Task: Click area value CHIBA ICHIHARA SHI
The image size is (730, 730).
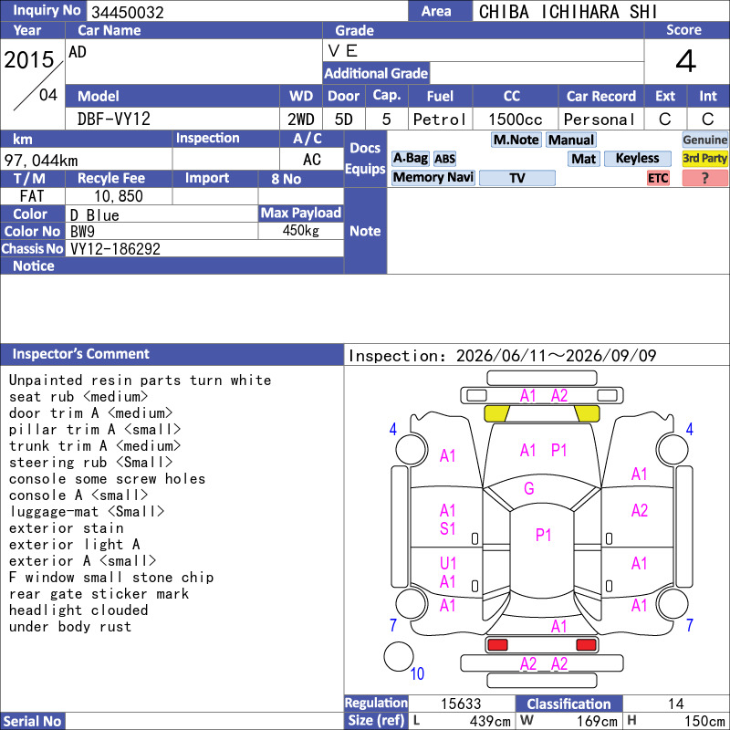Action: click(568, 12)
